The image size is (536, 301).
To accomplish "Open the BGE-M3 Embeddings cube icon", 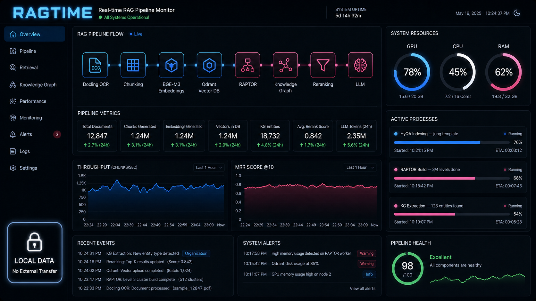I will [x=171, y=65].
